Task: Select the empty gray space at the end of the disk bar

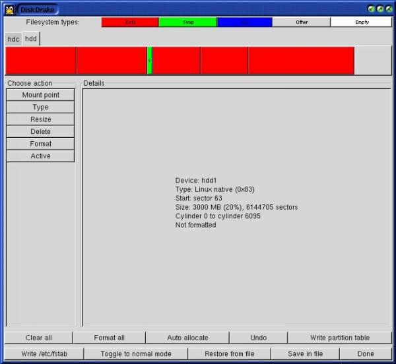Action: tap(372, 61)
